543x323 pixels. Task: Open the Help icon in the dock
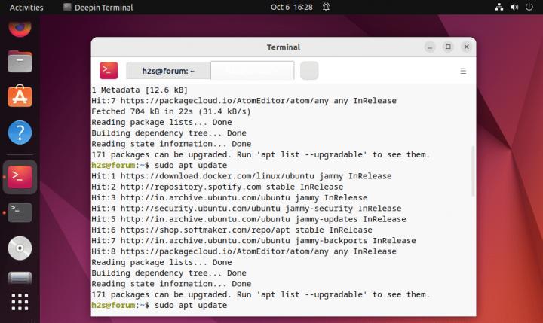click(20, 133)
